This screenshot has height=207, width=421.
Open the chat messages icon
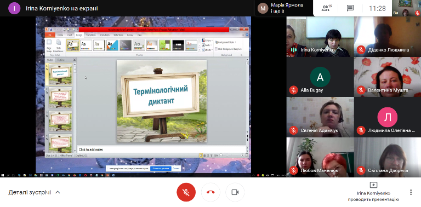(x=350, y=8)
